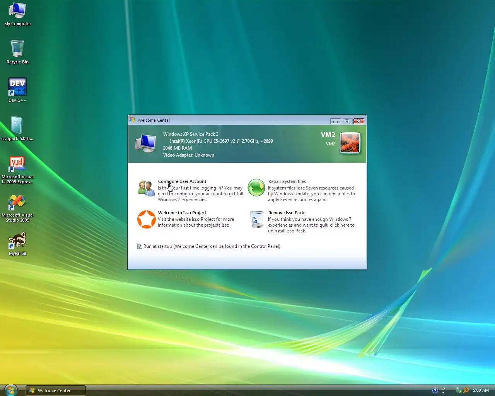Click the '2048 MB RAM' text
Screen dimensions: 495x396
178,148
